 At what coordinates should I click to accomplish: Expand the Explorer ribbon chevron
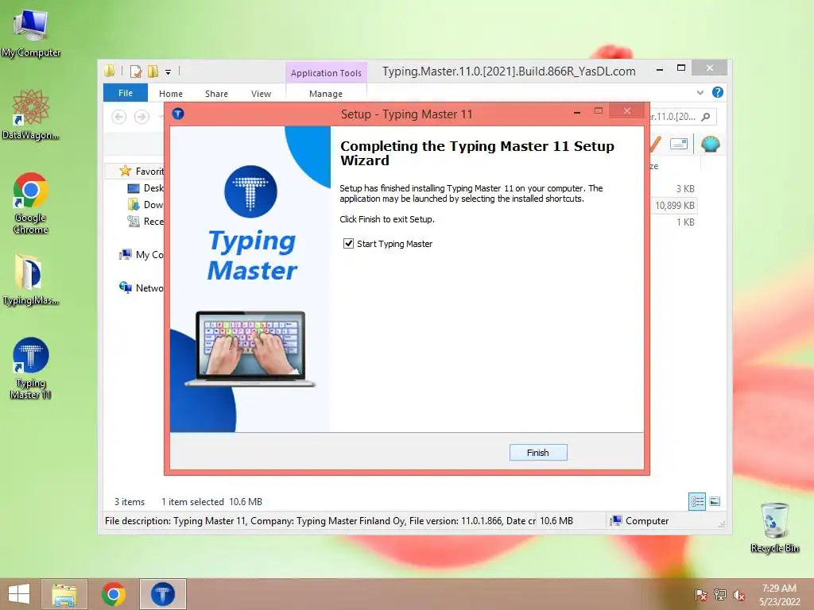point(700,92)
